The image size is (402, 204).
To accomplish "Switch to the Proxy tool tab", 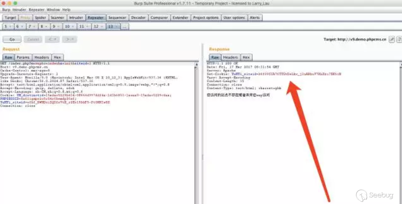I will [x=25, y=18].
